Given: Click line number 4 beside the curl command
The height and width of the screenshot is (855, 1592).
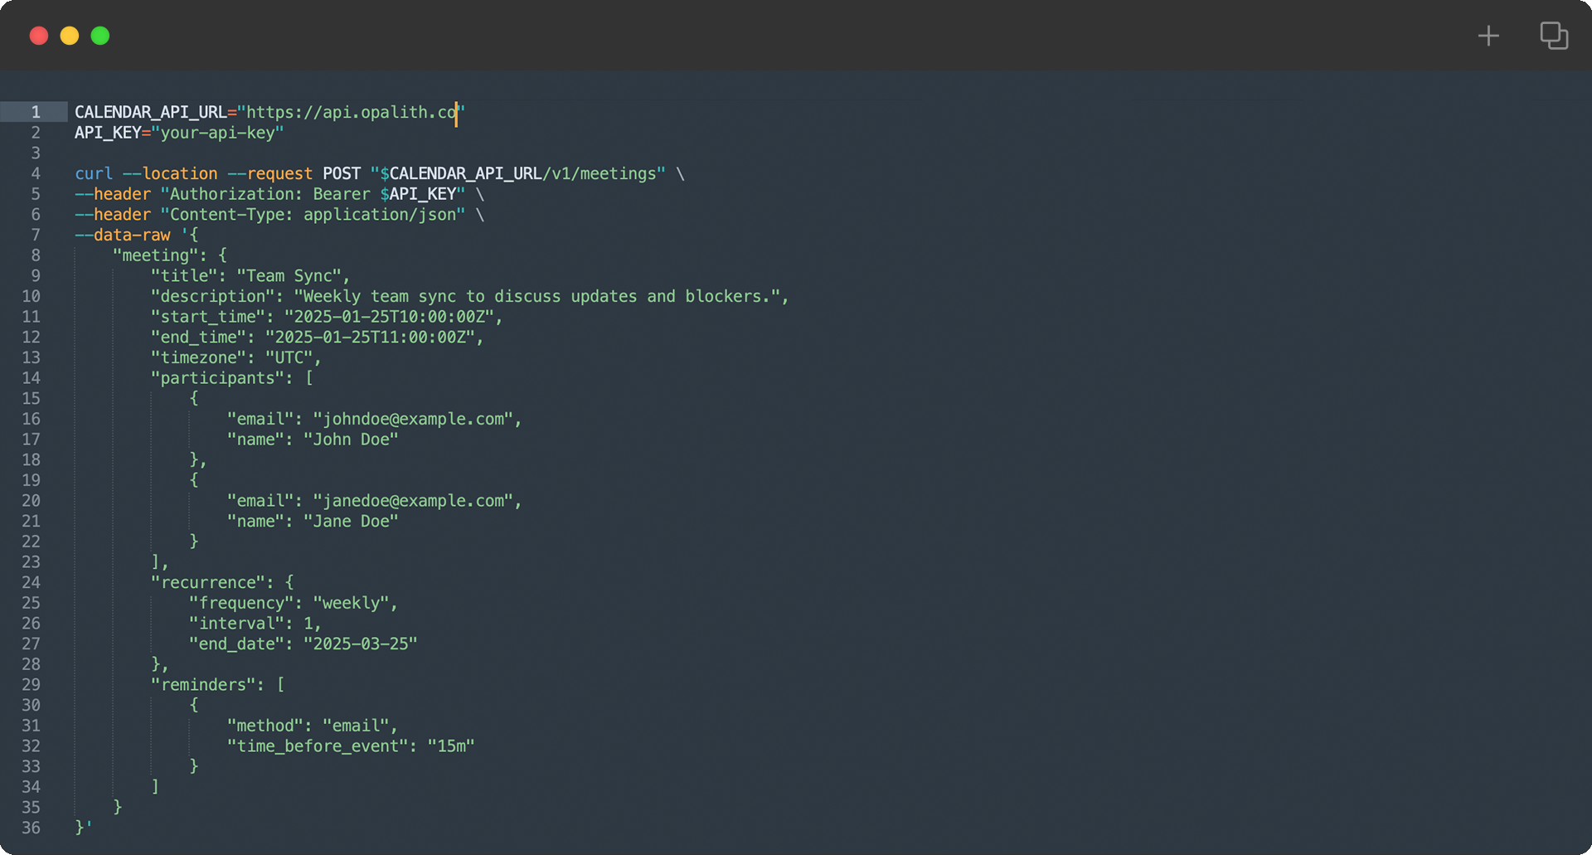Looking at the screenshot, I should [x=36, y=173].
